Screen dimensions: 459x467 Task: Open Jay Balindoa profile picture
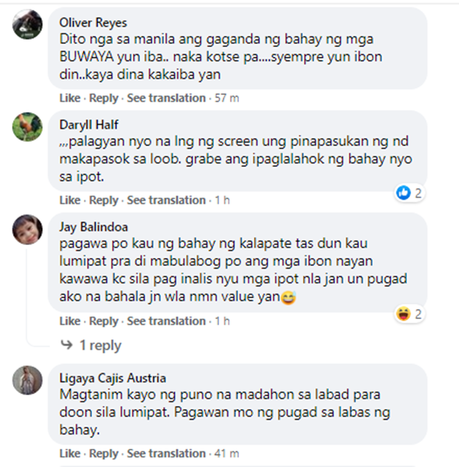(27, 229)
